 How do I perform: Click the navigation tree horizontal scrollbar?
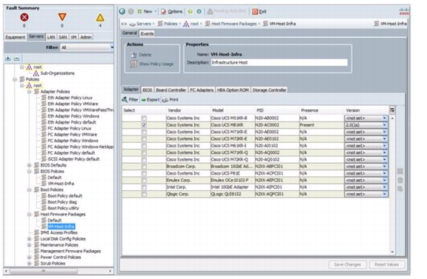[x=43, y=271]
